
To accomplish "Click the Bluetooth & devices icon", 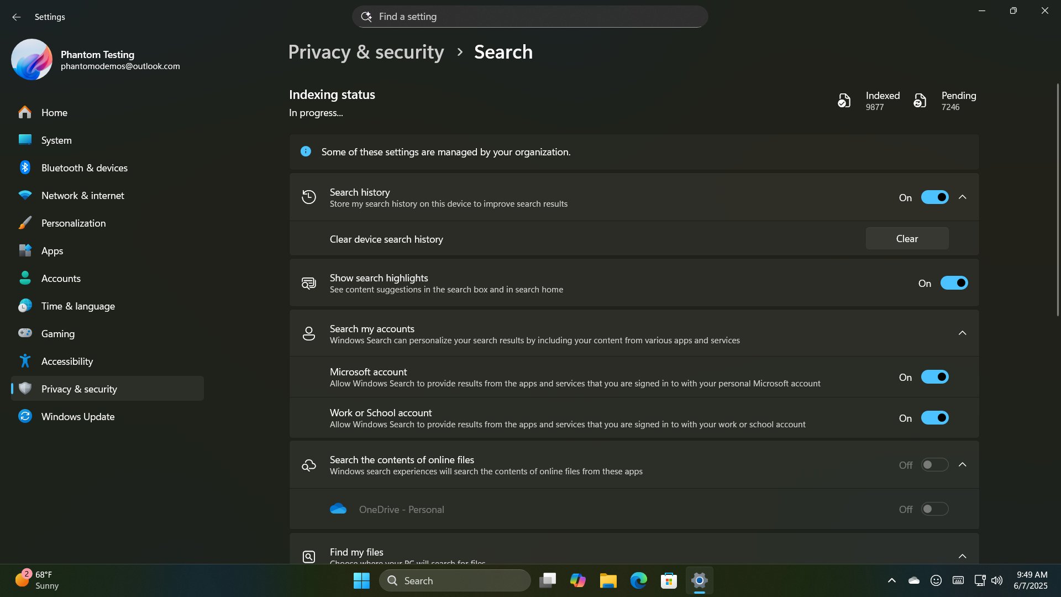I will click(x=25, y=167).
